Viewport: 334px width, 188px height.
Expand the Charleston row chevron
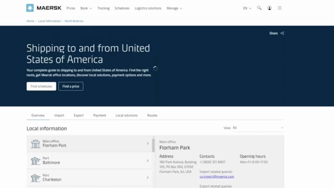(x=148, y=177)
